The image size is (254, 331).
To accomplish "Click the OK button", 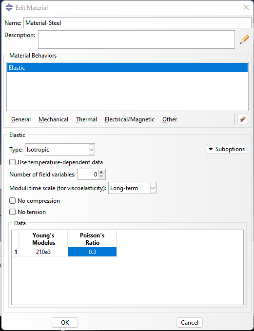I will coord(65,322).
